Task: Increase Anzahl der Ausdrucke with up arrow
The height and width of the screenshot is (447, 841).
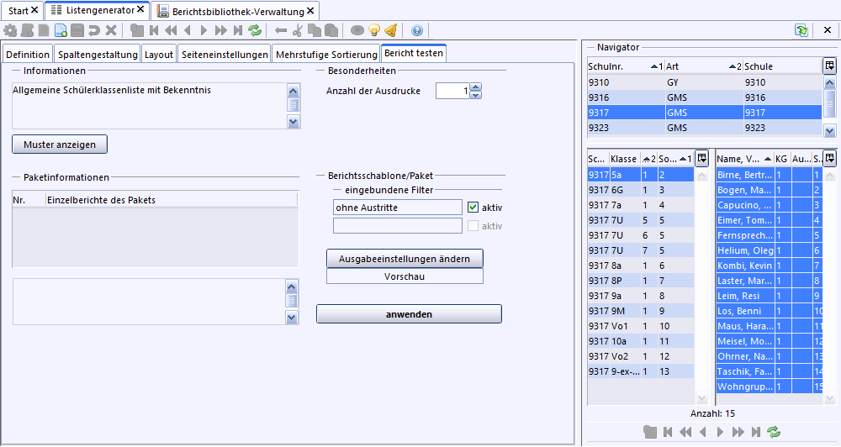Action: pos(476,87)
